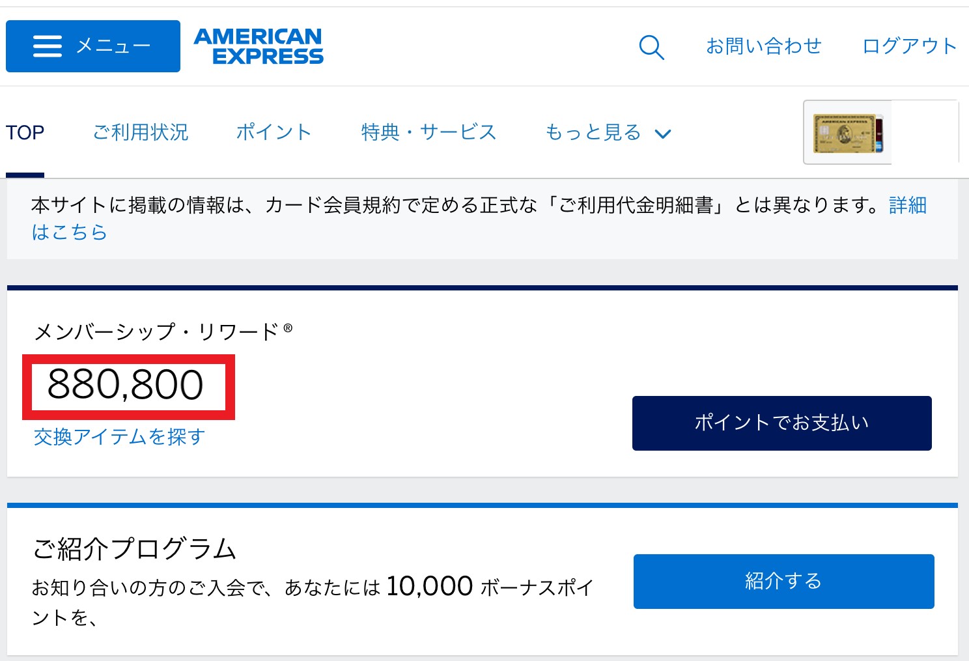The image size is (969, 661).
Task: Expand the もっと見る chevron
Action: tap(663, 134)
